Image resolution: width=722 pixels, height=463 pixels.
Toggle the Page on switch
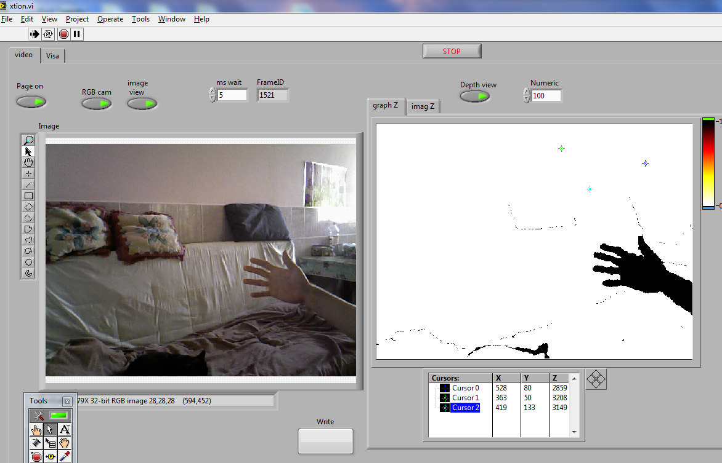click(31, 101)
